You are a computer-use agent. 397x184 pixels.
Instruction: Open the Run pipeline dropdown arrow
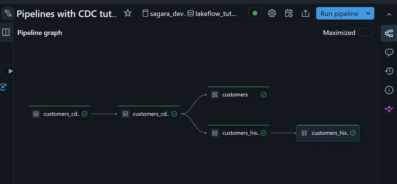pyautogui.click(x=368, y=13)
